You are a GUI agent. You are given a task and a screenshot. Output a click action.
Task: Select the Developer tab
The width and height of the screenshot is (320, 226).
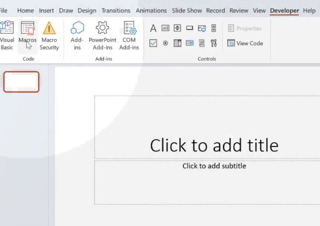pos(284,11)
